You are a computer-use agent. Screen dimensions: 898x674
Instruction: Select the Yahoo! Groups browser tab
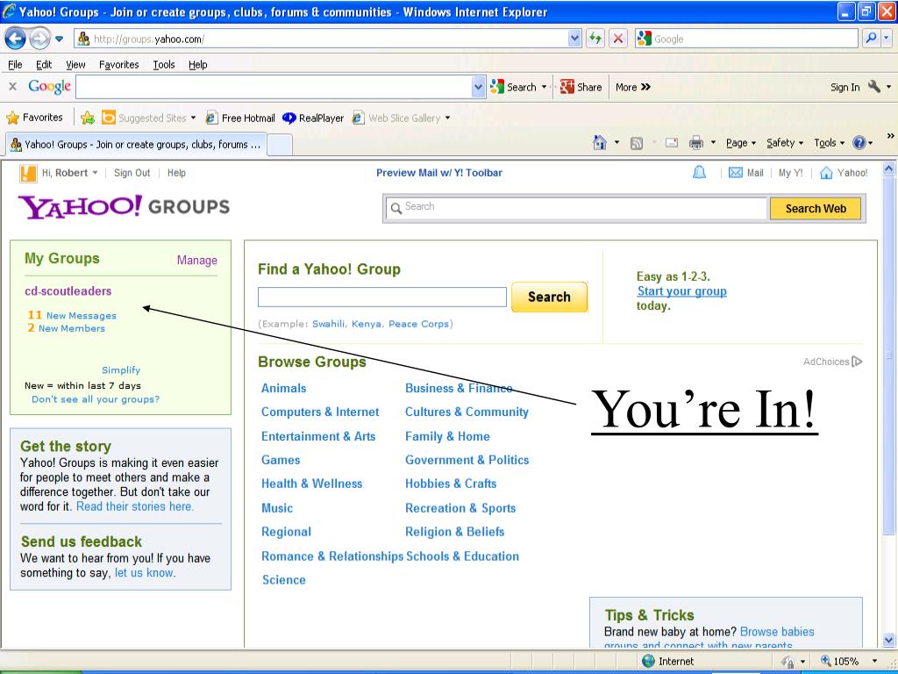coord(136,145)
